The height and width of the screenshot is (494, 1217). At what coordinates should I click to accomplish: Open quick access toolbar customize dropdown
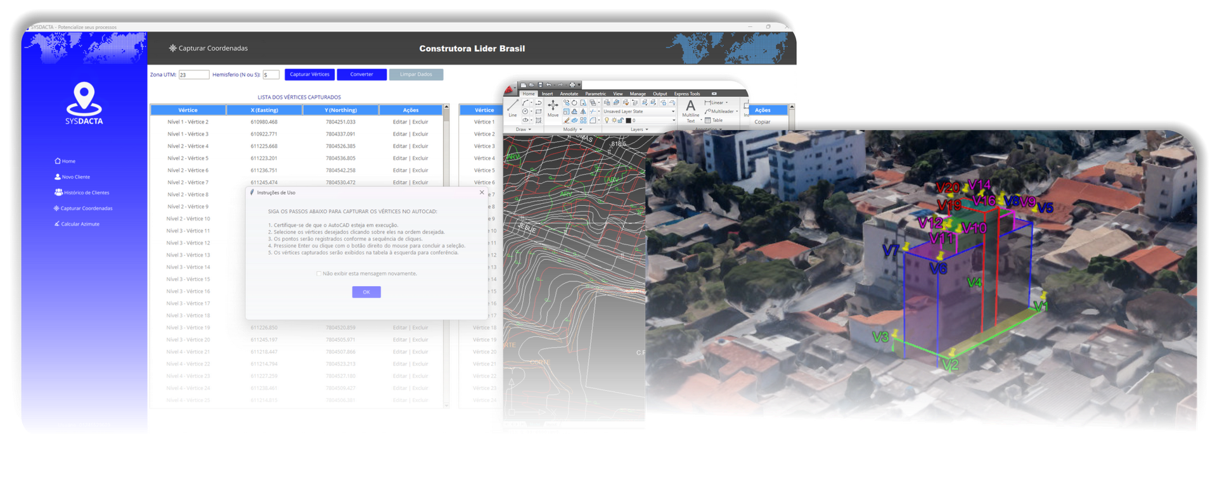click(579, 85)
